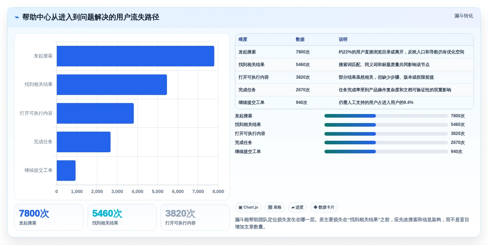
Task: Click the 找到相关结果 bar in the chart
Action: click(112, 84)
